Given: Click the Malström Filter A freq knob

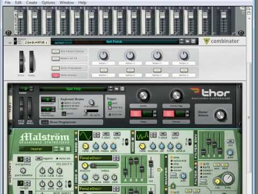Looking at the screenshot, I should click(x=228, y=178).
